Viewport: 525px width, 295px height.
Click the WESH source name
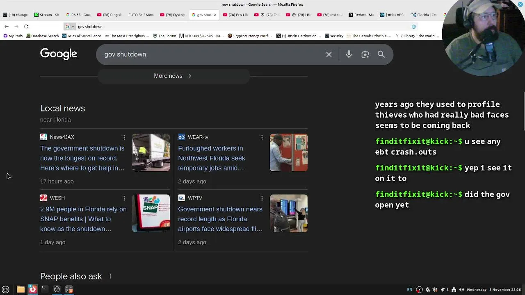57,198
